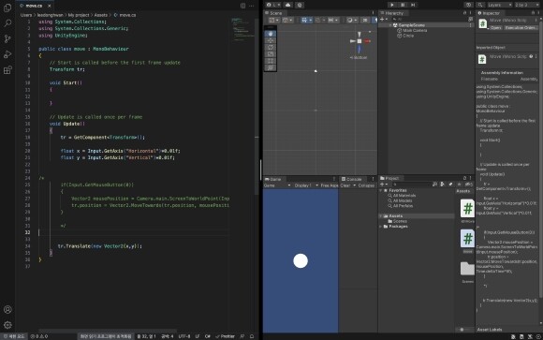Image resolution: width=543 pixels, height=340 pixels.
Task: Switch to the Hierarchy tab
Action: (x=392, y=13)
